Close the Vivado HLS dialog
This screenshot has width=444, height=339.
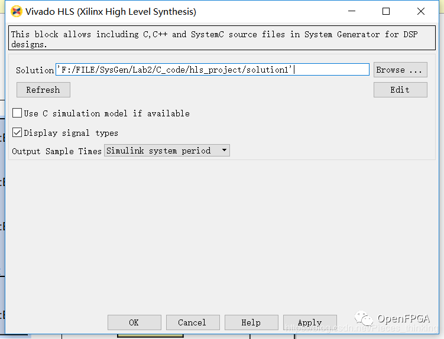tap(421, 11)
